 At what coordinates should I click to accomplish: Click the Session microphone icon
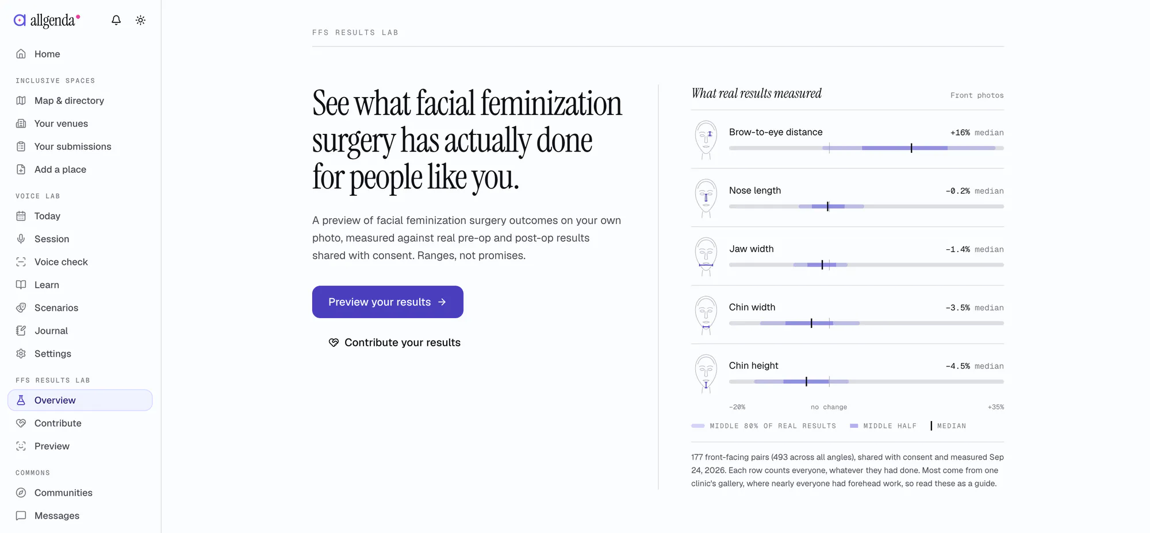click(x=21, y=239)
